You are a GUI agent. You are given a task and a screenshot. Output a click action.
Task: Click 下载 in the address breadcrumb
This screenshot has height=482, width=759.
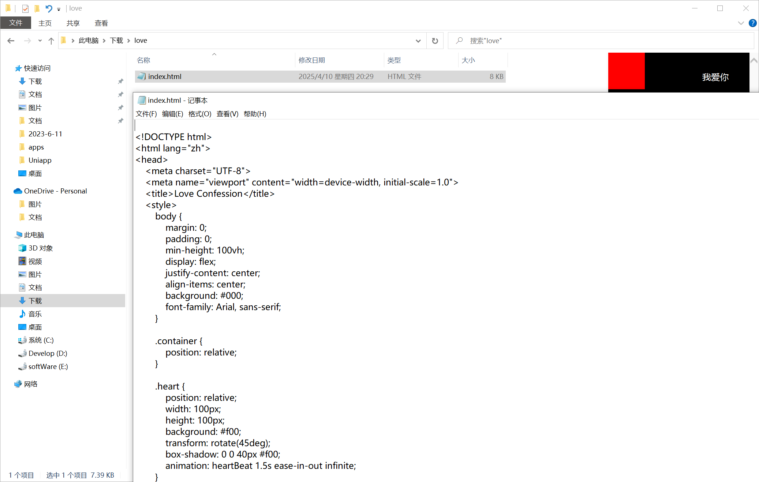pyautogui.click(x=116, y=41)
